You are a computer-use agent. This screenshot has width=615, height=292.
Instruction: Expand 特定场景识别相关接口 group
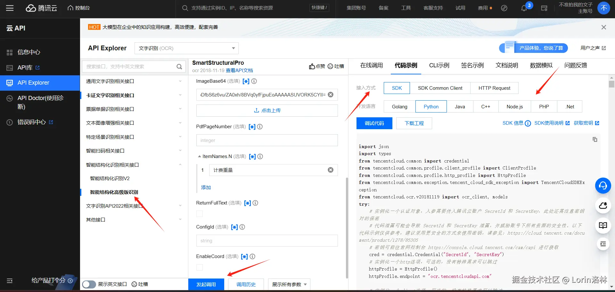pos(134,137)
